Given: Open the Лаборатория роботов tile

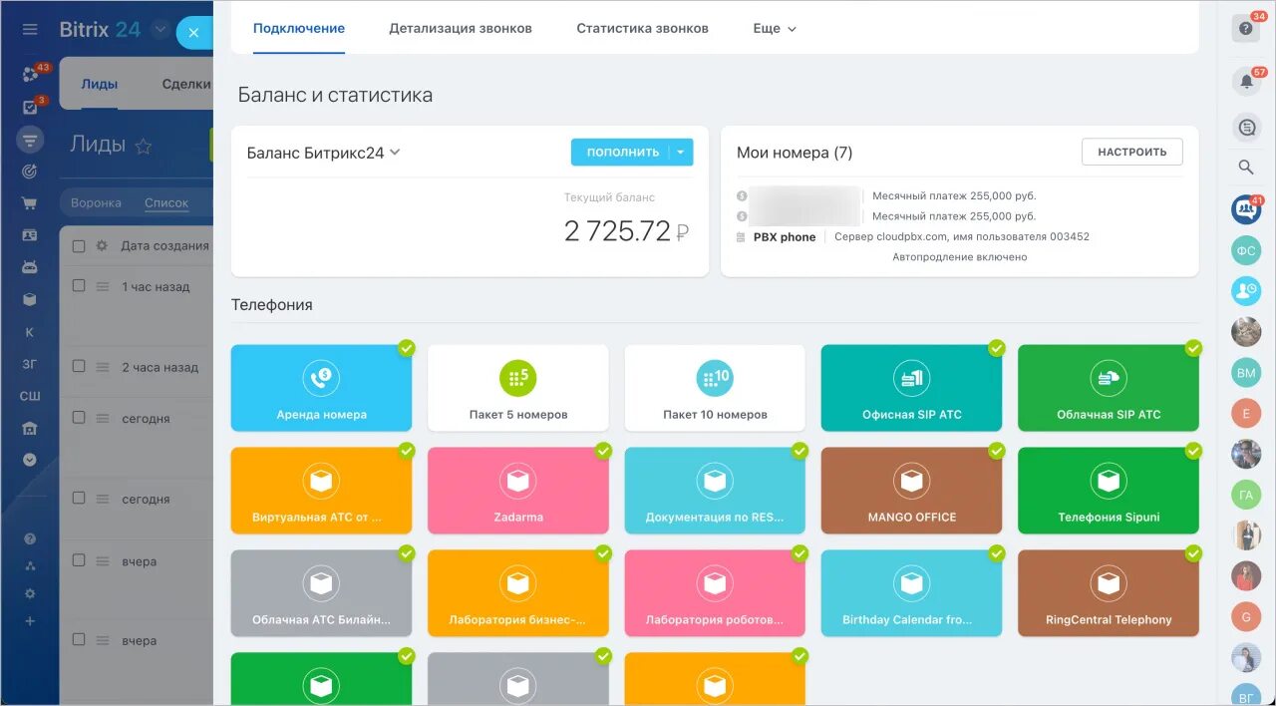Looking at the screenshot, I should 715,593.
